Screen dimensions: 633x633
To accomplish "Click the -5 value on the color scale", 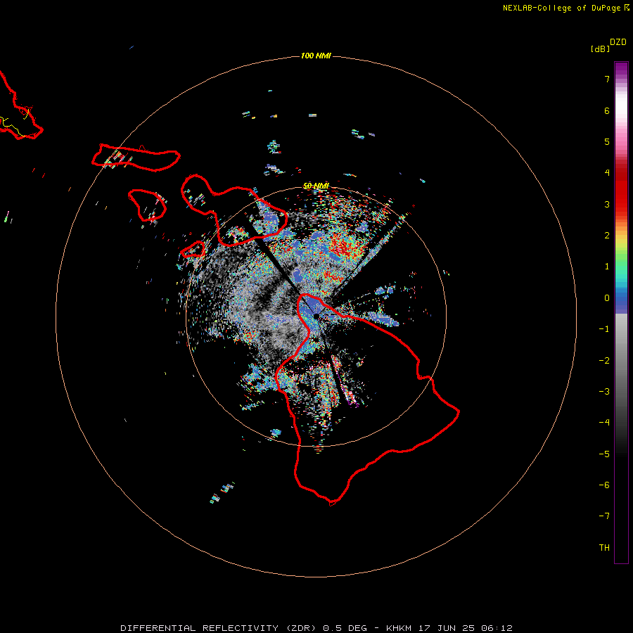I will point(604,454).
